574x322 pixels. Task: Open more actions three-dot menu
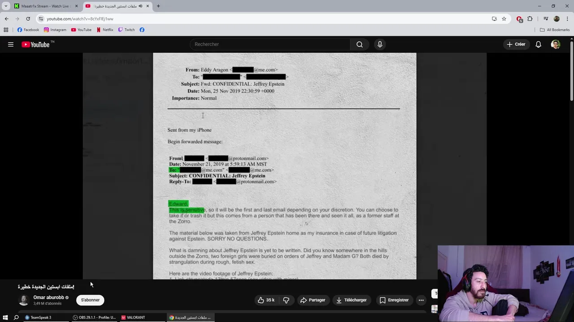(421, 300)
